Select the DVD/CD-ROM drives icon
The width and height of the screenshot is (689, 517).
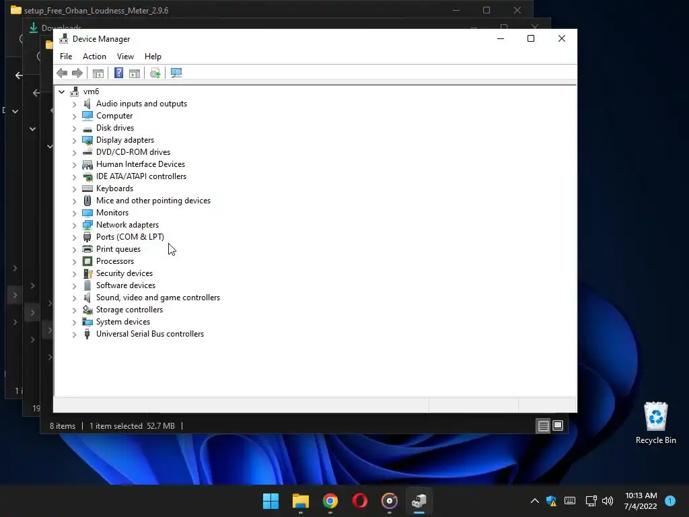point(87,152)
